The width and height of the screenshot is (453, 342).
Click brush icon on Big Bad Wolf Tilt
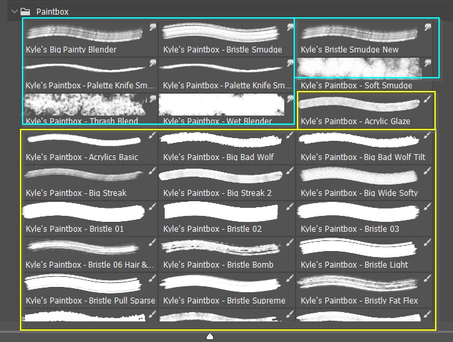[x=428, y=135]
